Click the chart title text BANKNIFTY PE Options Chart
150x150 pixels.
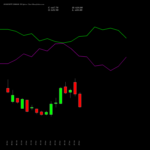tap(24, 4)
